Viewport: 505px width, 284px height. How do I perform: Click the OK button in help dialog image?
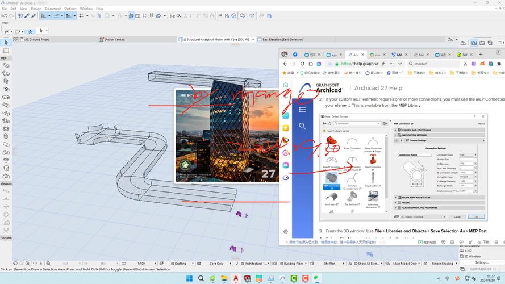tap(476, 217)
